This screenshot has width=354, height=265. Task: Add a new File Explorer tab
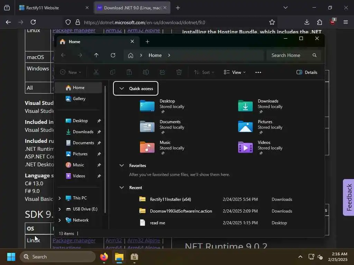click(x=147, y=41)
